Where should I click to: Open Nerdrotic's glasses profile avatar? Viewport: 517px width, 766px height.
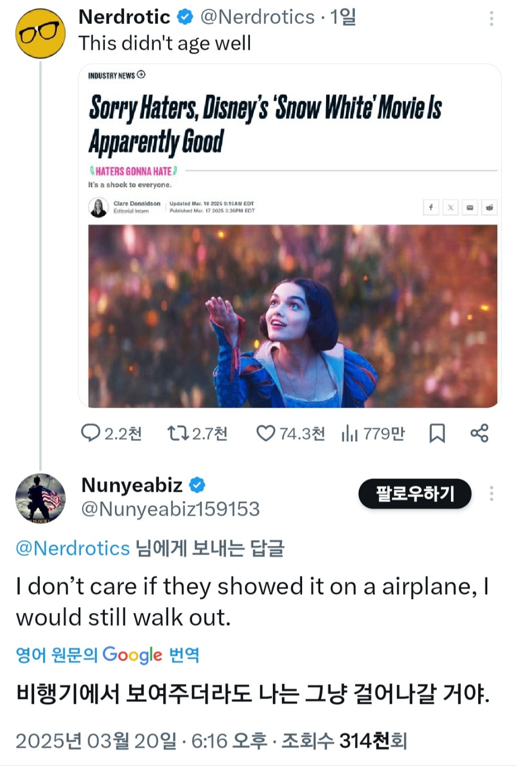pos(40,33)
